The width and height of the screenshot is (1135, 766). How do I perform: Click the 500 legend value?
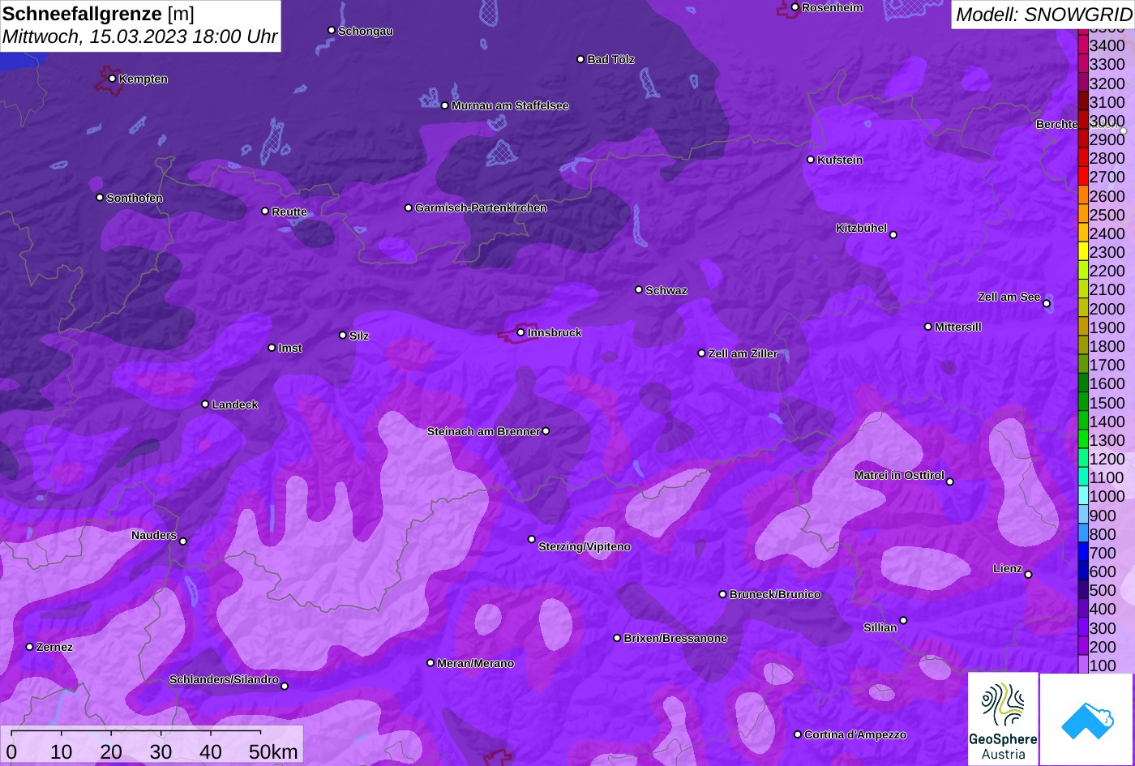(1103, 591)
